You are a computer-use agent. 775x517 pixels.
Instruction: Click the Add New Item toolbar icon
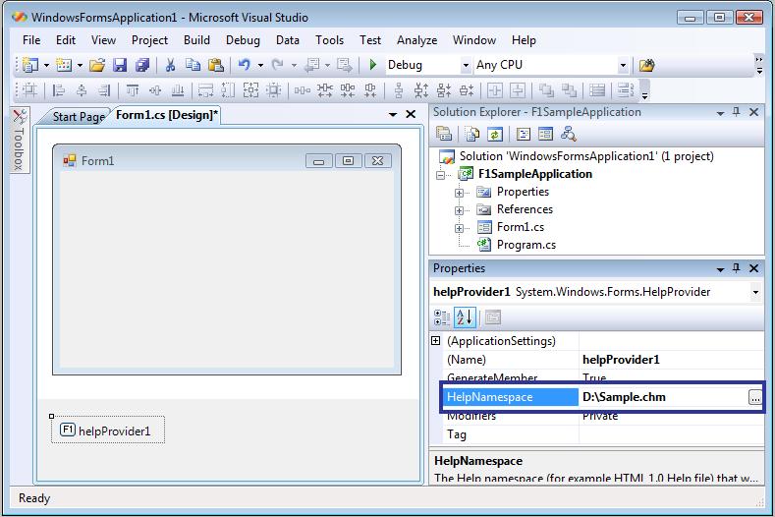click(64, 65)
